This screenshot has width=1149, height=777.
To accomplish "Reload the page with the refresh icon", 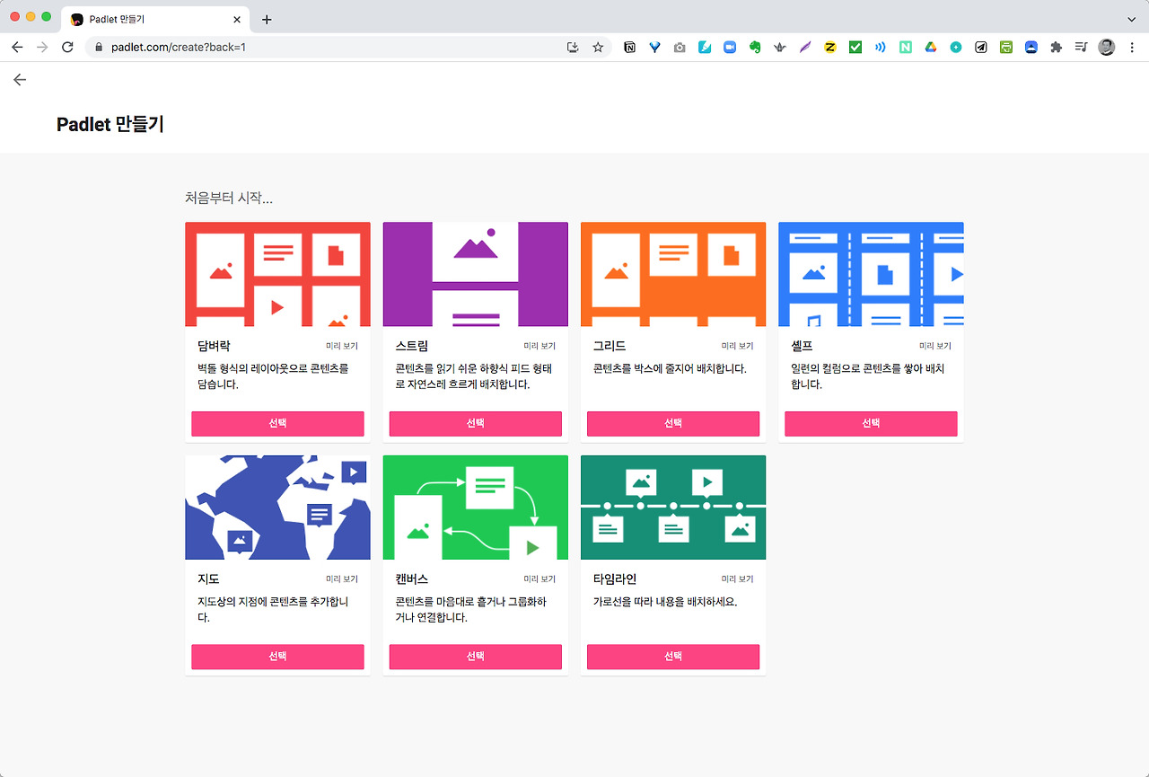I will tap(67, 47).
